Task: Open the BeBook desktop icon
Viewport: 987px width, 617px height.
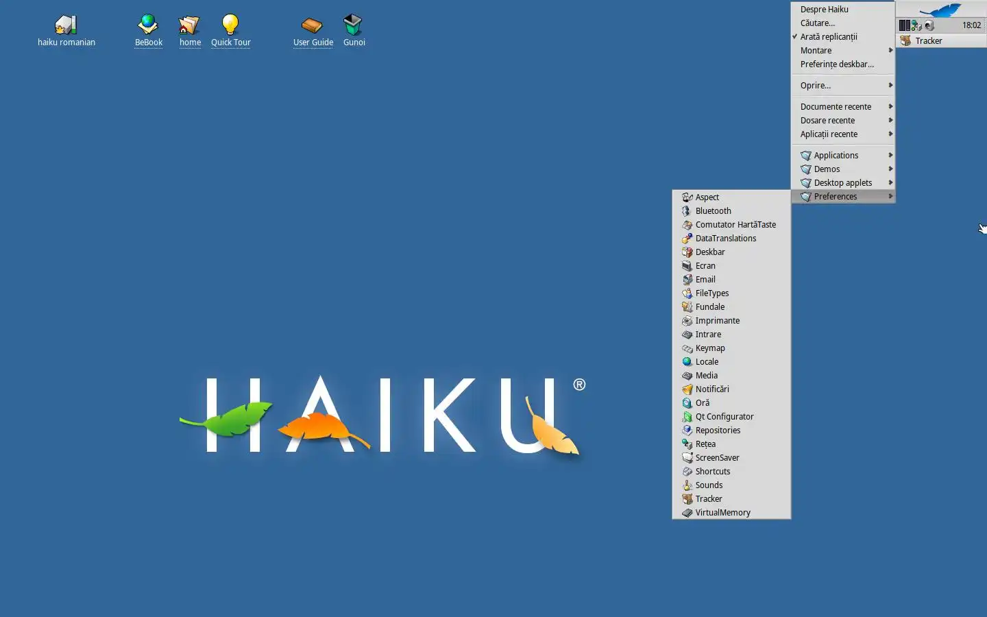Action: 148,25
